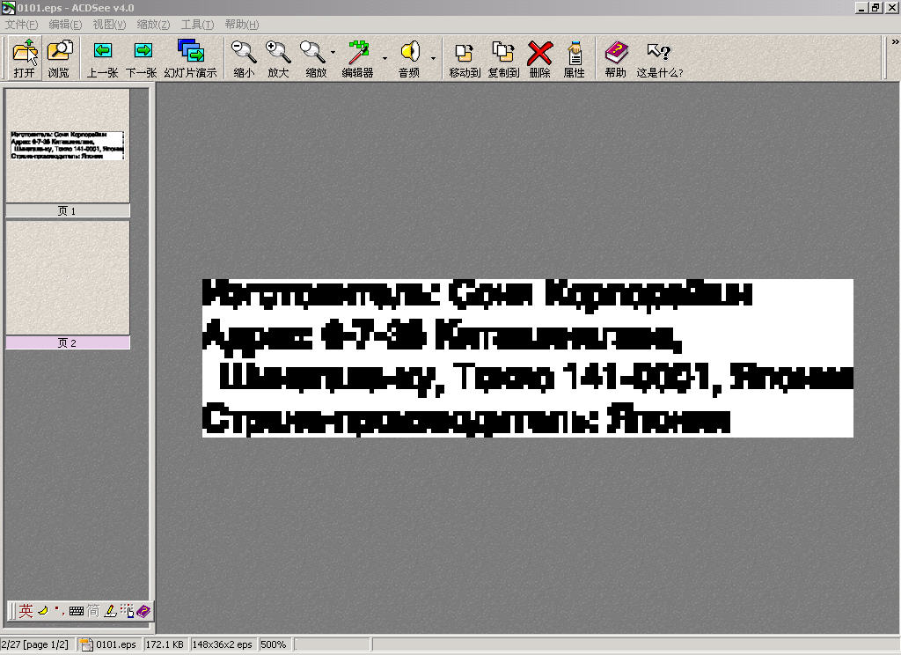Select the blank page 2 thumbnail

point(67,277)
